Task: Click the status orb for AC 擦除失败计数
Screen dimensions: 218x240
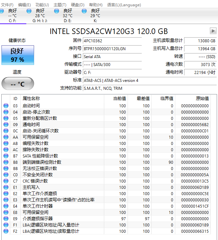Action: point(6,150)
